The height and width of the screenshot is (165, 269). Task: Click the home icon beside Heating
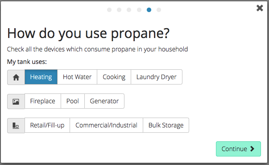(16, 77)
